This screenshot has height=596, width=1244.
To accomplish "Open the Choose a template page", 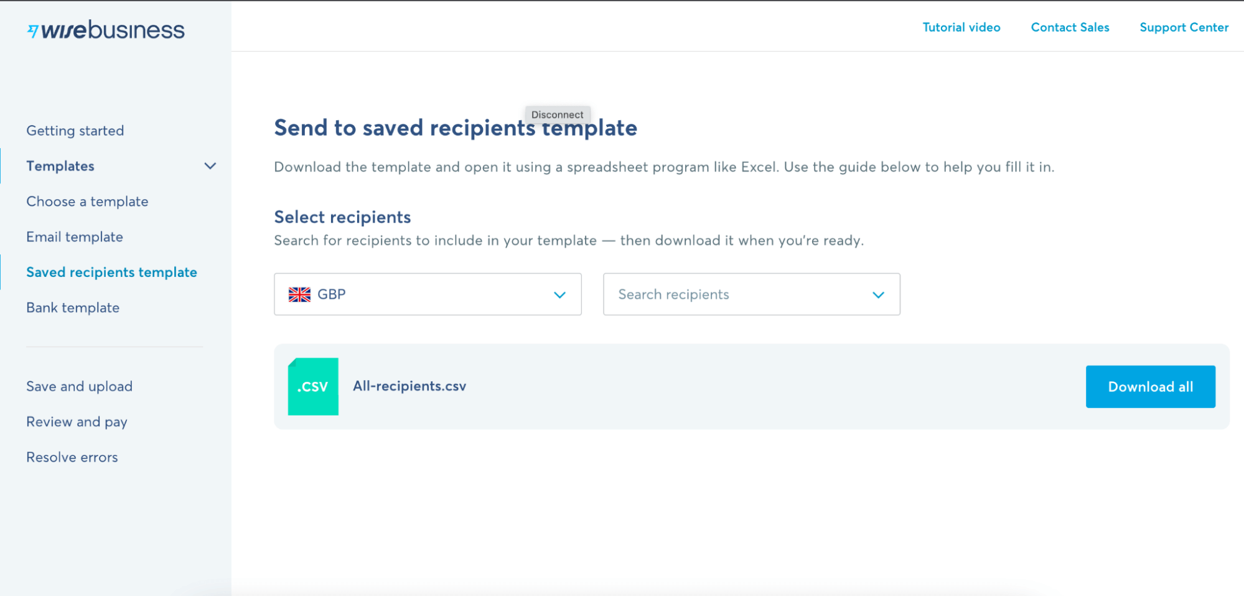I will (87, 201).
